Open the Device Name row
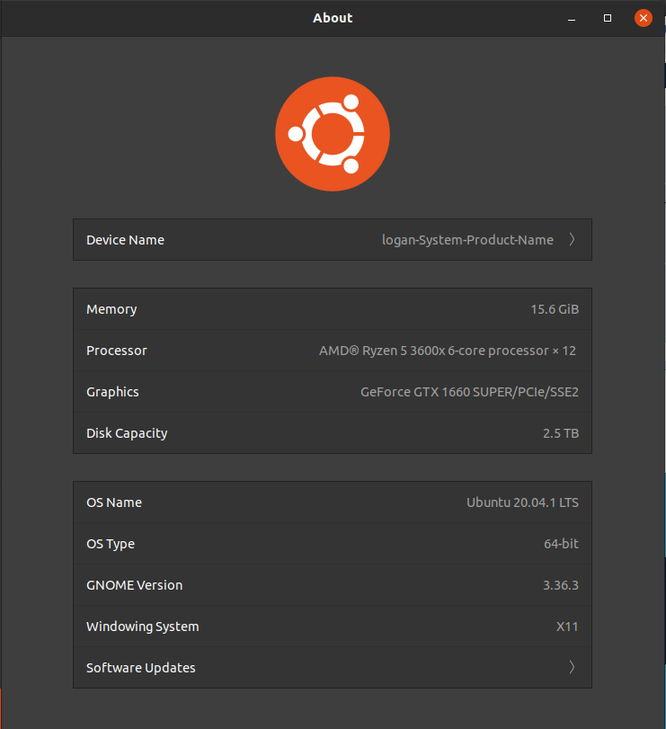The height and width of the screenshot is (729, 666). pos(333,239)
